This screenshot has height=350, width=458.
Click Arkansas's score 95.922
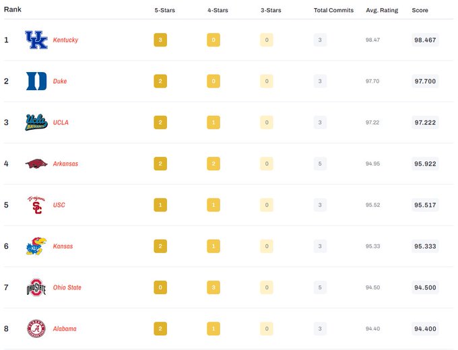tap(425, 164)
